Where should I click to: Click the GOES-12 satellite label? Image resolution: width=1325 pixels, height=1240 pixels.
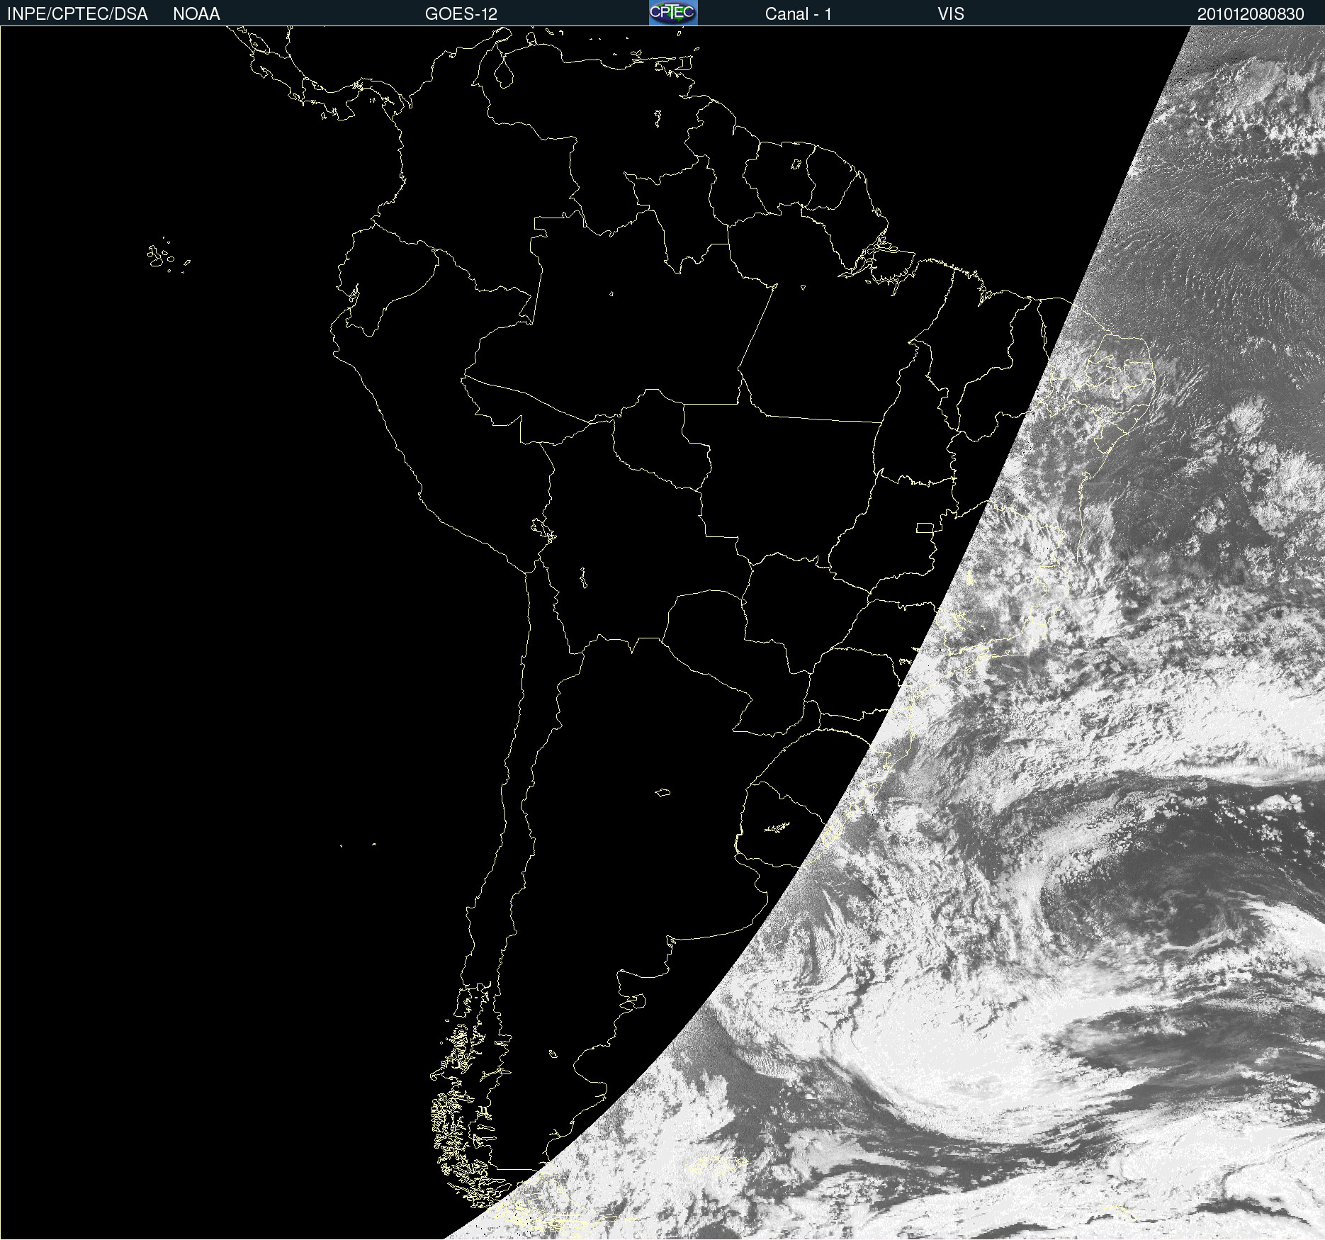pyautogui.click(x=461, y=14)
